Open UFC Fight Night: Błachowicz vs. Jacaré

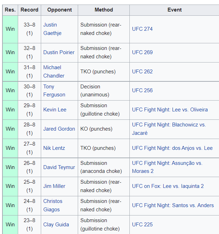click(169, 129)
